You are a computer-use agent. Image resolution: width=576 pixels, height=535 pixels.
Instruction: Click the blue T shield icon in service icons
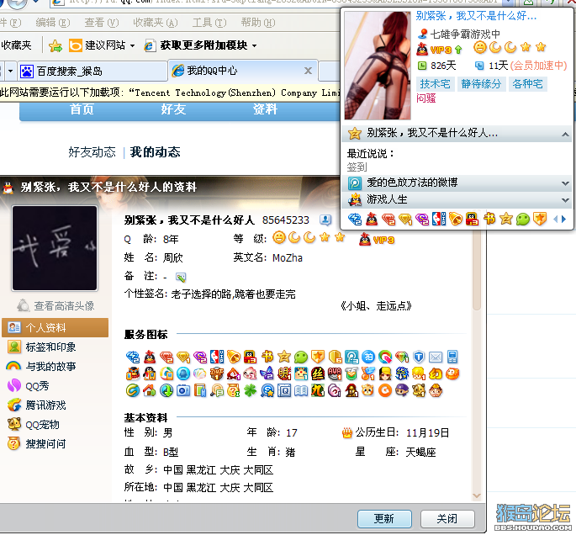(419, 357)
